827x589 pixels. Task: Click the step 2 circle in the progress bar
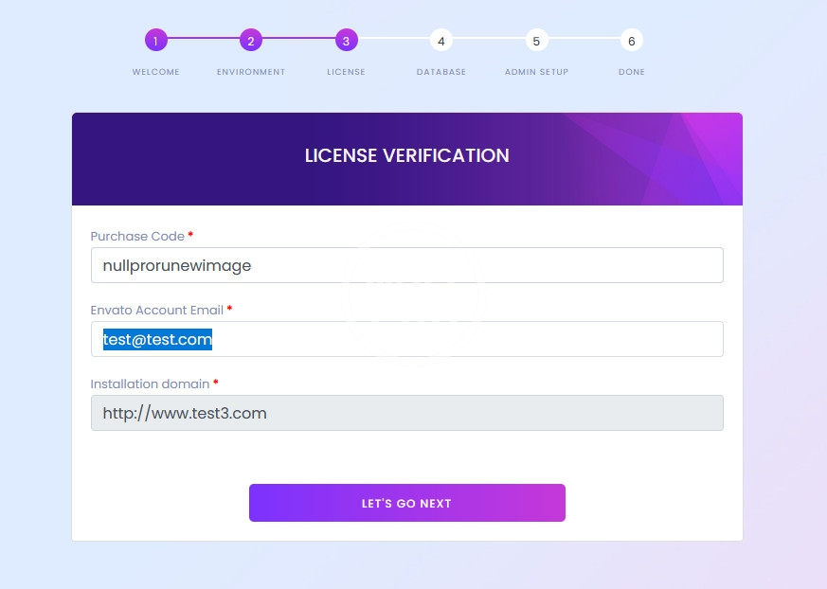[x=250, y=41]
